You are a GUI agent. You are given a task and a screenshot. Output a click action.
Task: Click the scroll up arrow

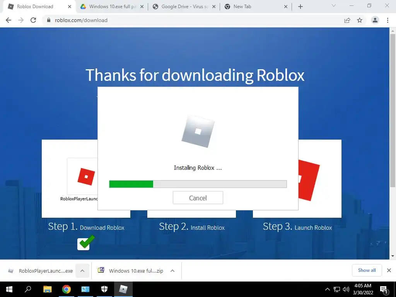pyautogui.click(x=393, y=31)
